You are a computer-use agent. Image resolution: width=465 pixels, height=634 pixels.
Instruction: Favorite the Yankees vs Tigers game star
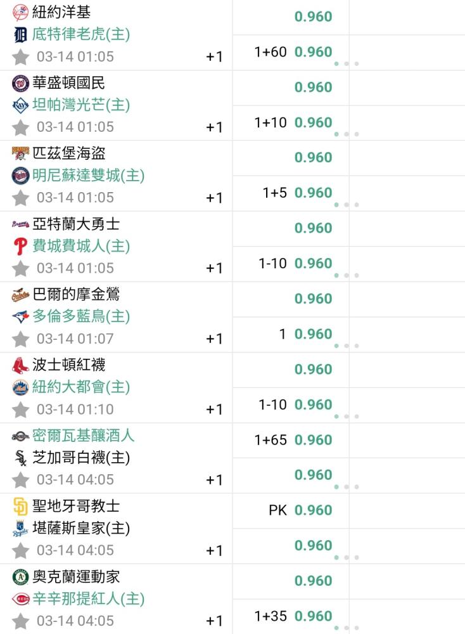point(20,56)
